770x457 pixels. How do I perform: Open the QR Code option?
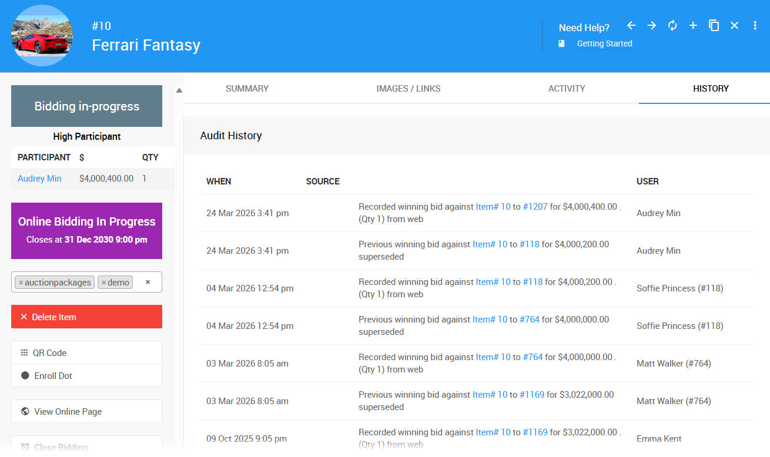point(86,353)
